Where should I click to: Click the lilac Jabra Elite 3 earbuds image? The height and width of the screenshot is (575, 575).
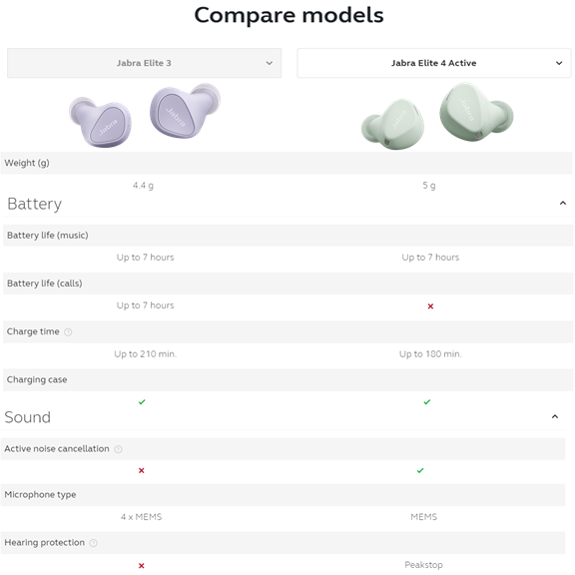click(x=145, y=115)
